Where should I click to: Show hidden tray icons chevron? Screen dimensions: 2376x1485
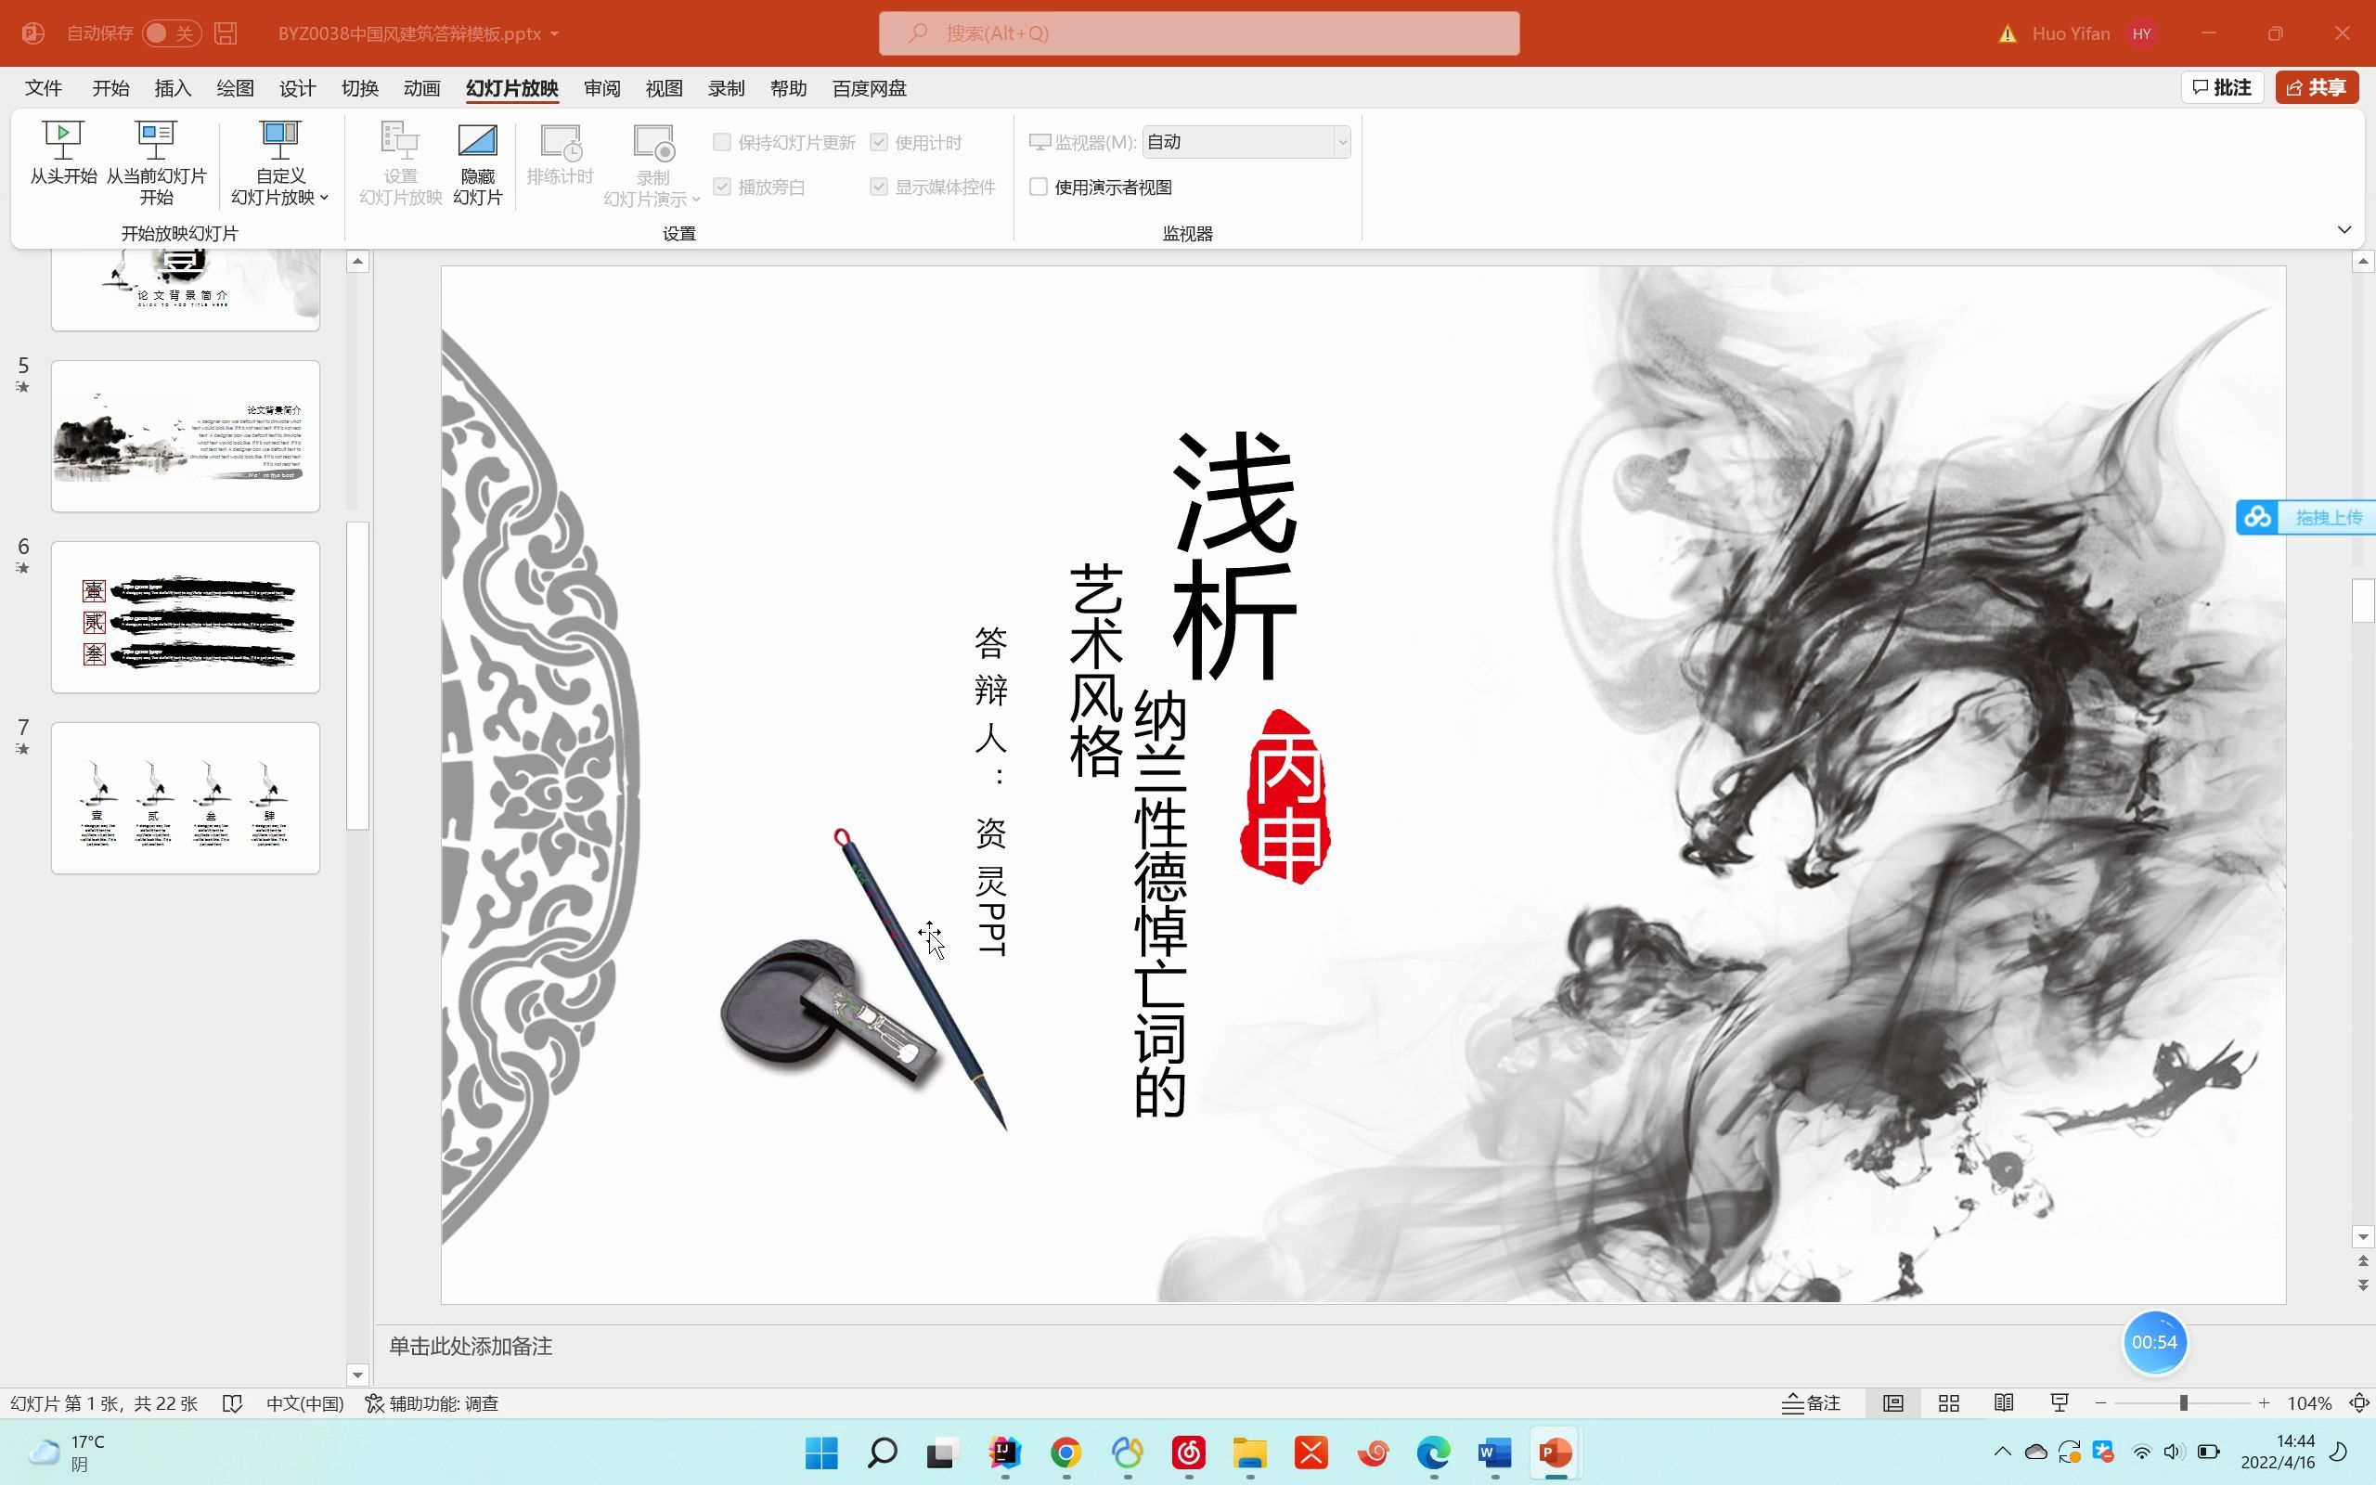click(x=2002, y=1452)
